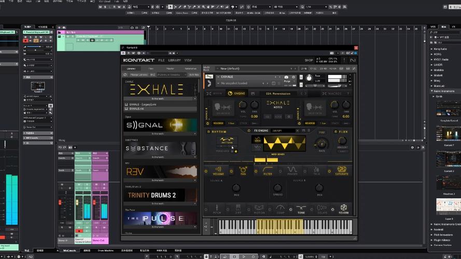461x259 pixels.
Task: Click the wrench instrument edit icon
Action: coord(209,77)
